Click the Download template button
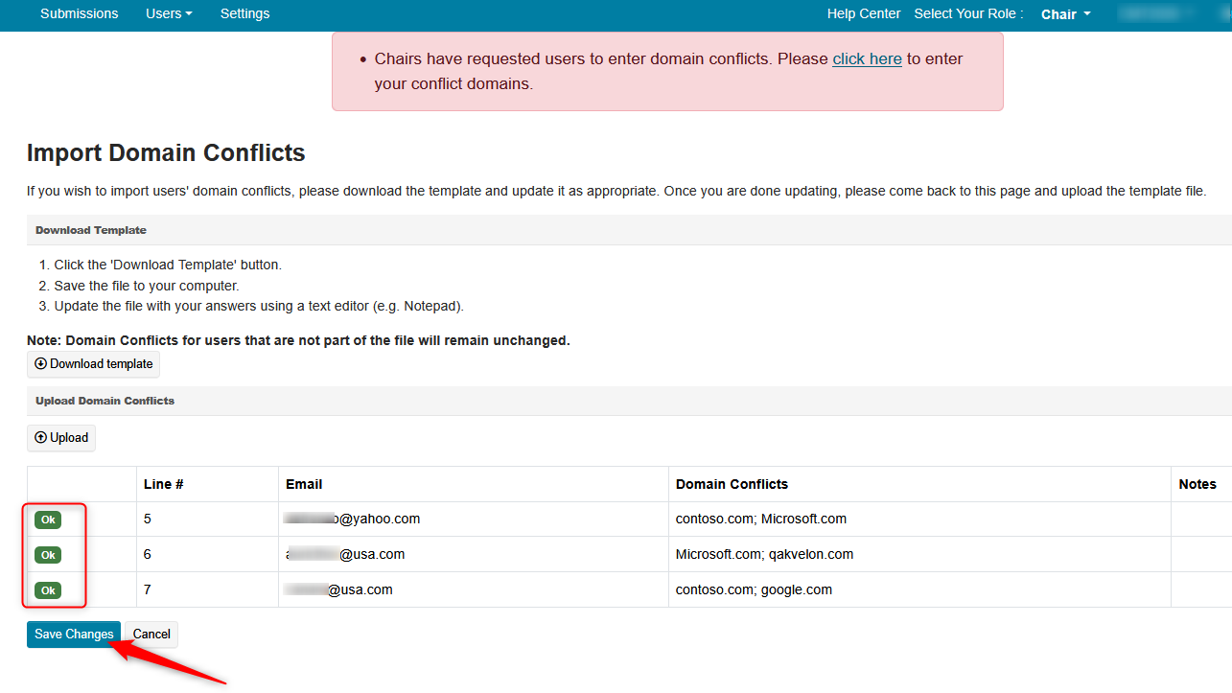The image size is (1232, 693). point(94,364)
